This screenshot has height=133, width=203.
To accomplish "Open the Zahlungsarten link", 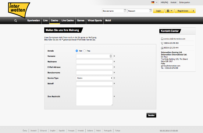I will click(x=184, y=2).
